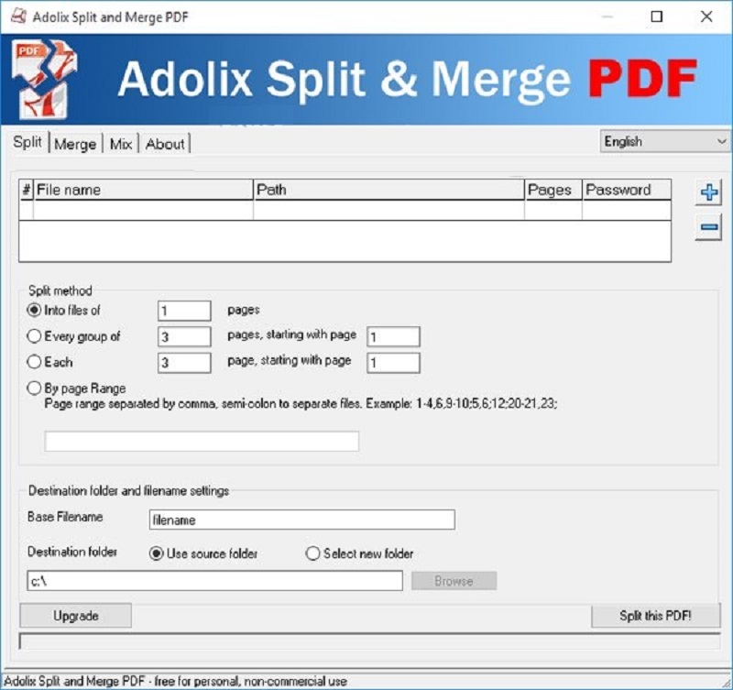Click the 'Split method' group label
The width and height of the screenshot is (733, 690).
coord(60,290)
